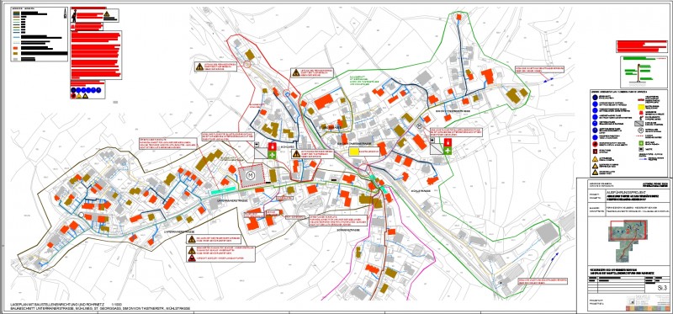Click the yellow rectangle swatch in the map center
The height and width of the screenshot is (314, 673).
(x=354, y=152)
